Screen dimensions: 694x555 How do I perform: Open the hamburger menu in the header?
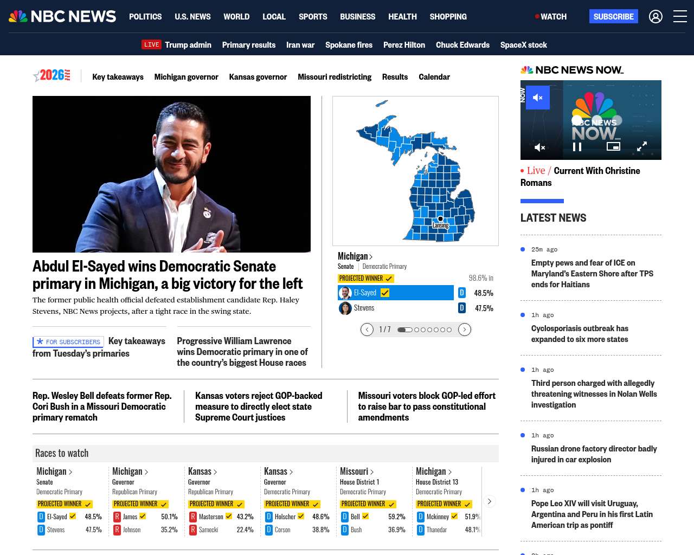click(x=680, y=17)
